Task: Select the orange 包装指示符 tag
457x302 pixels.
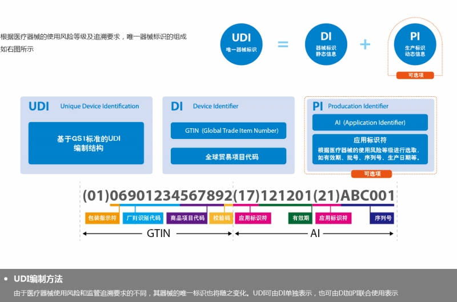Action: click(102, 218)
